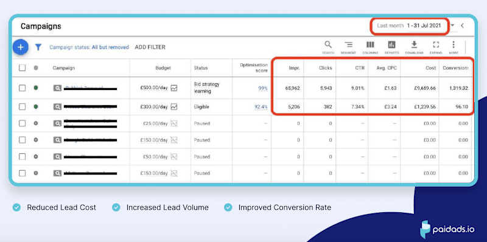
Task: Open the Segment tool icon
Action: (348, 47)
